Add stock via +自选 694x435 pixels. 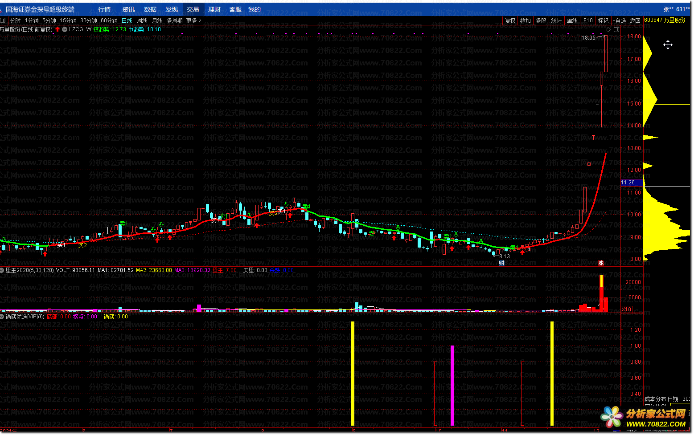619,20
